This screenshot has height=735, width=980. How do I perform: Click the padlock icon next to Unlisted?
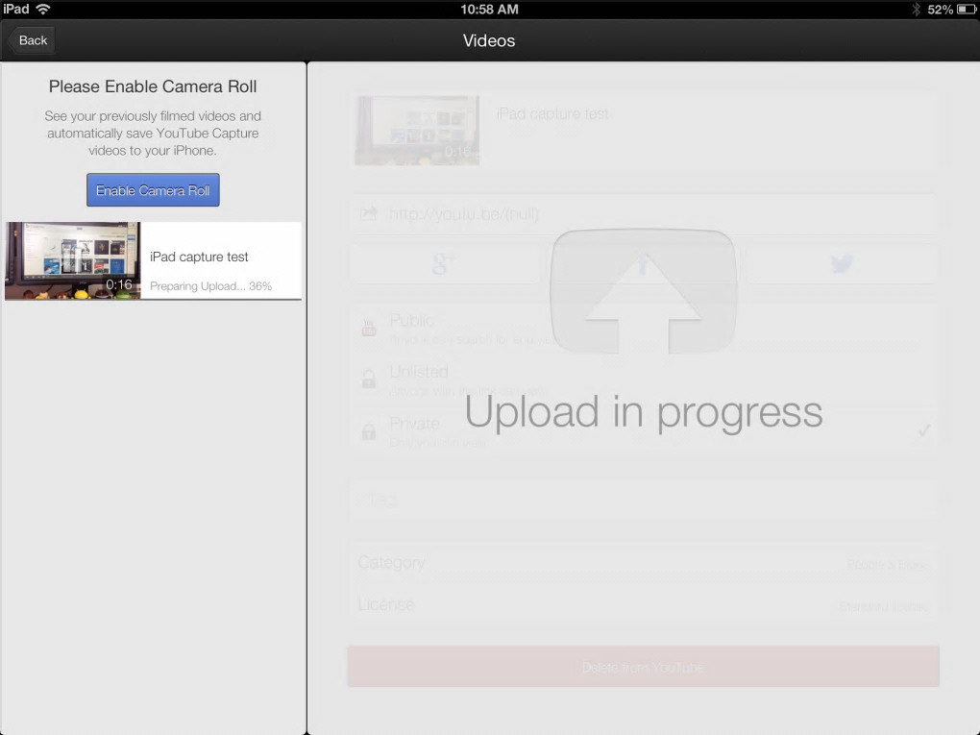click(369, 379)
